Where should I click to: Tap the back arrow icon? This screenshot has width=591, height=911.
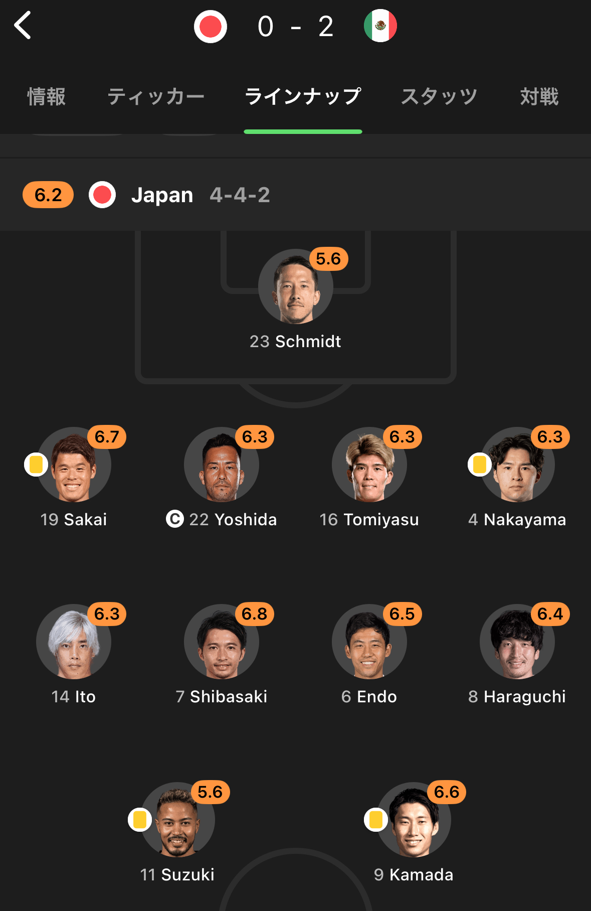(x=23, y=25)
